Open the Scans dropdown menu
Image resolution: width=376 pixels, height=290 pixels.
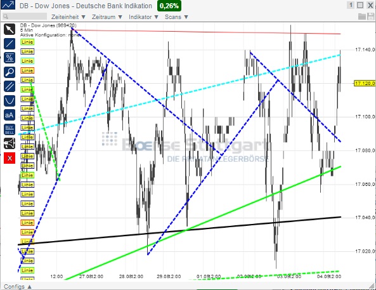tap(176, 16)
